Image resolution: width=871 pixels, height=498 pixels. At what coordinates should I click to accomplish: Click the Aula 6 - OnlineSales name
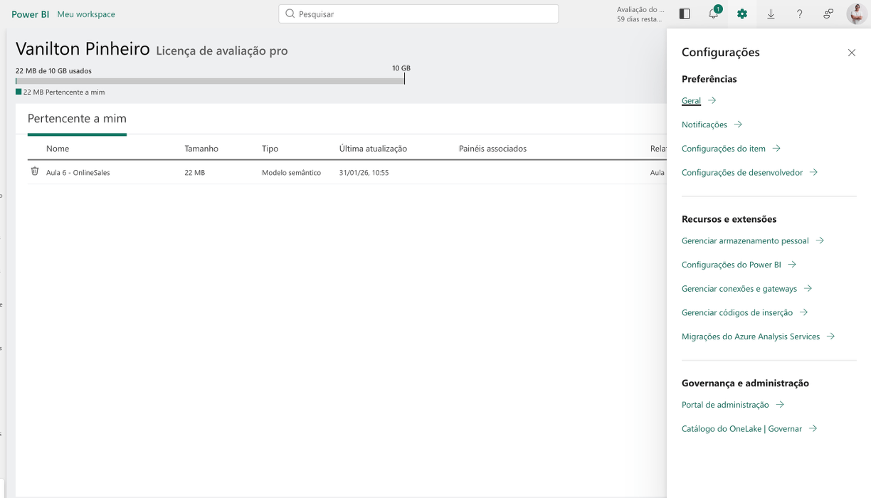coord(78,173)
